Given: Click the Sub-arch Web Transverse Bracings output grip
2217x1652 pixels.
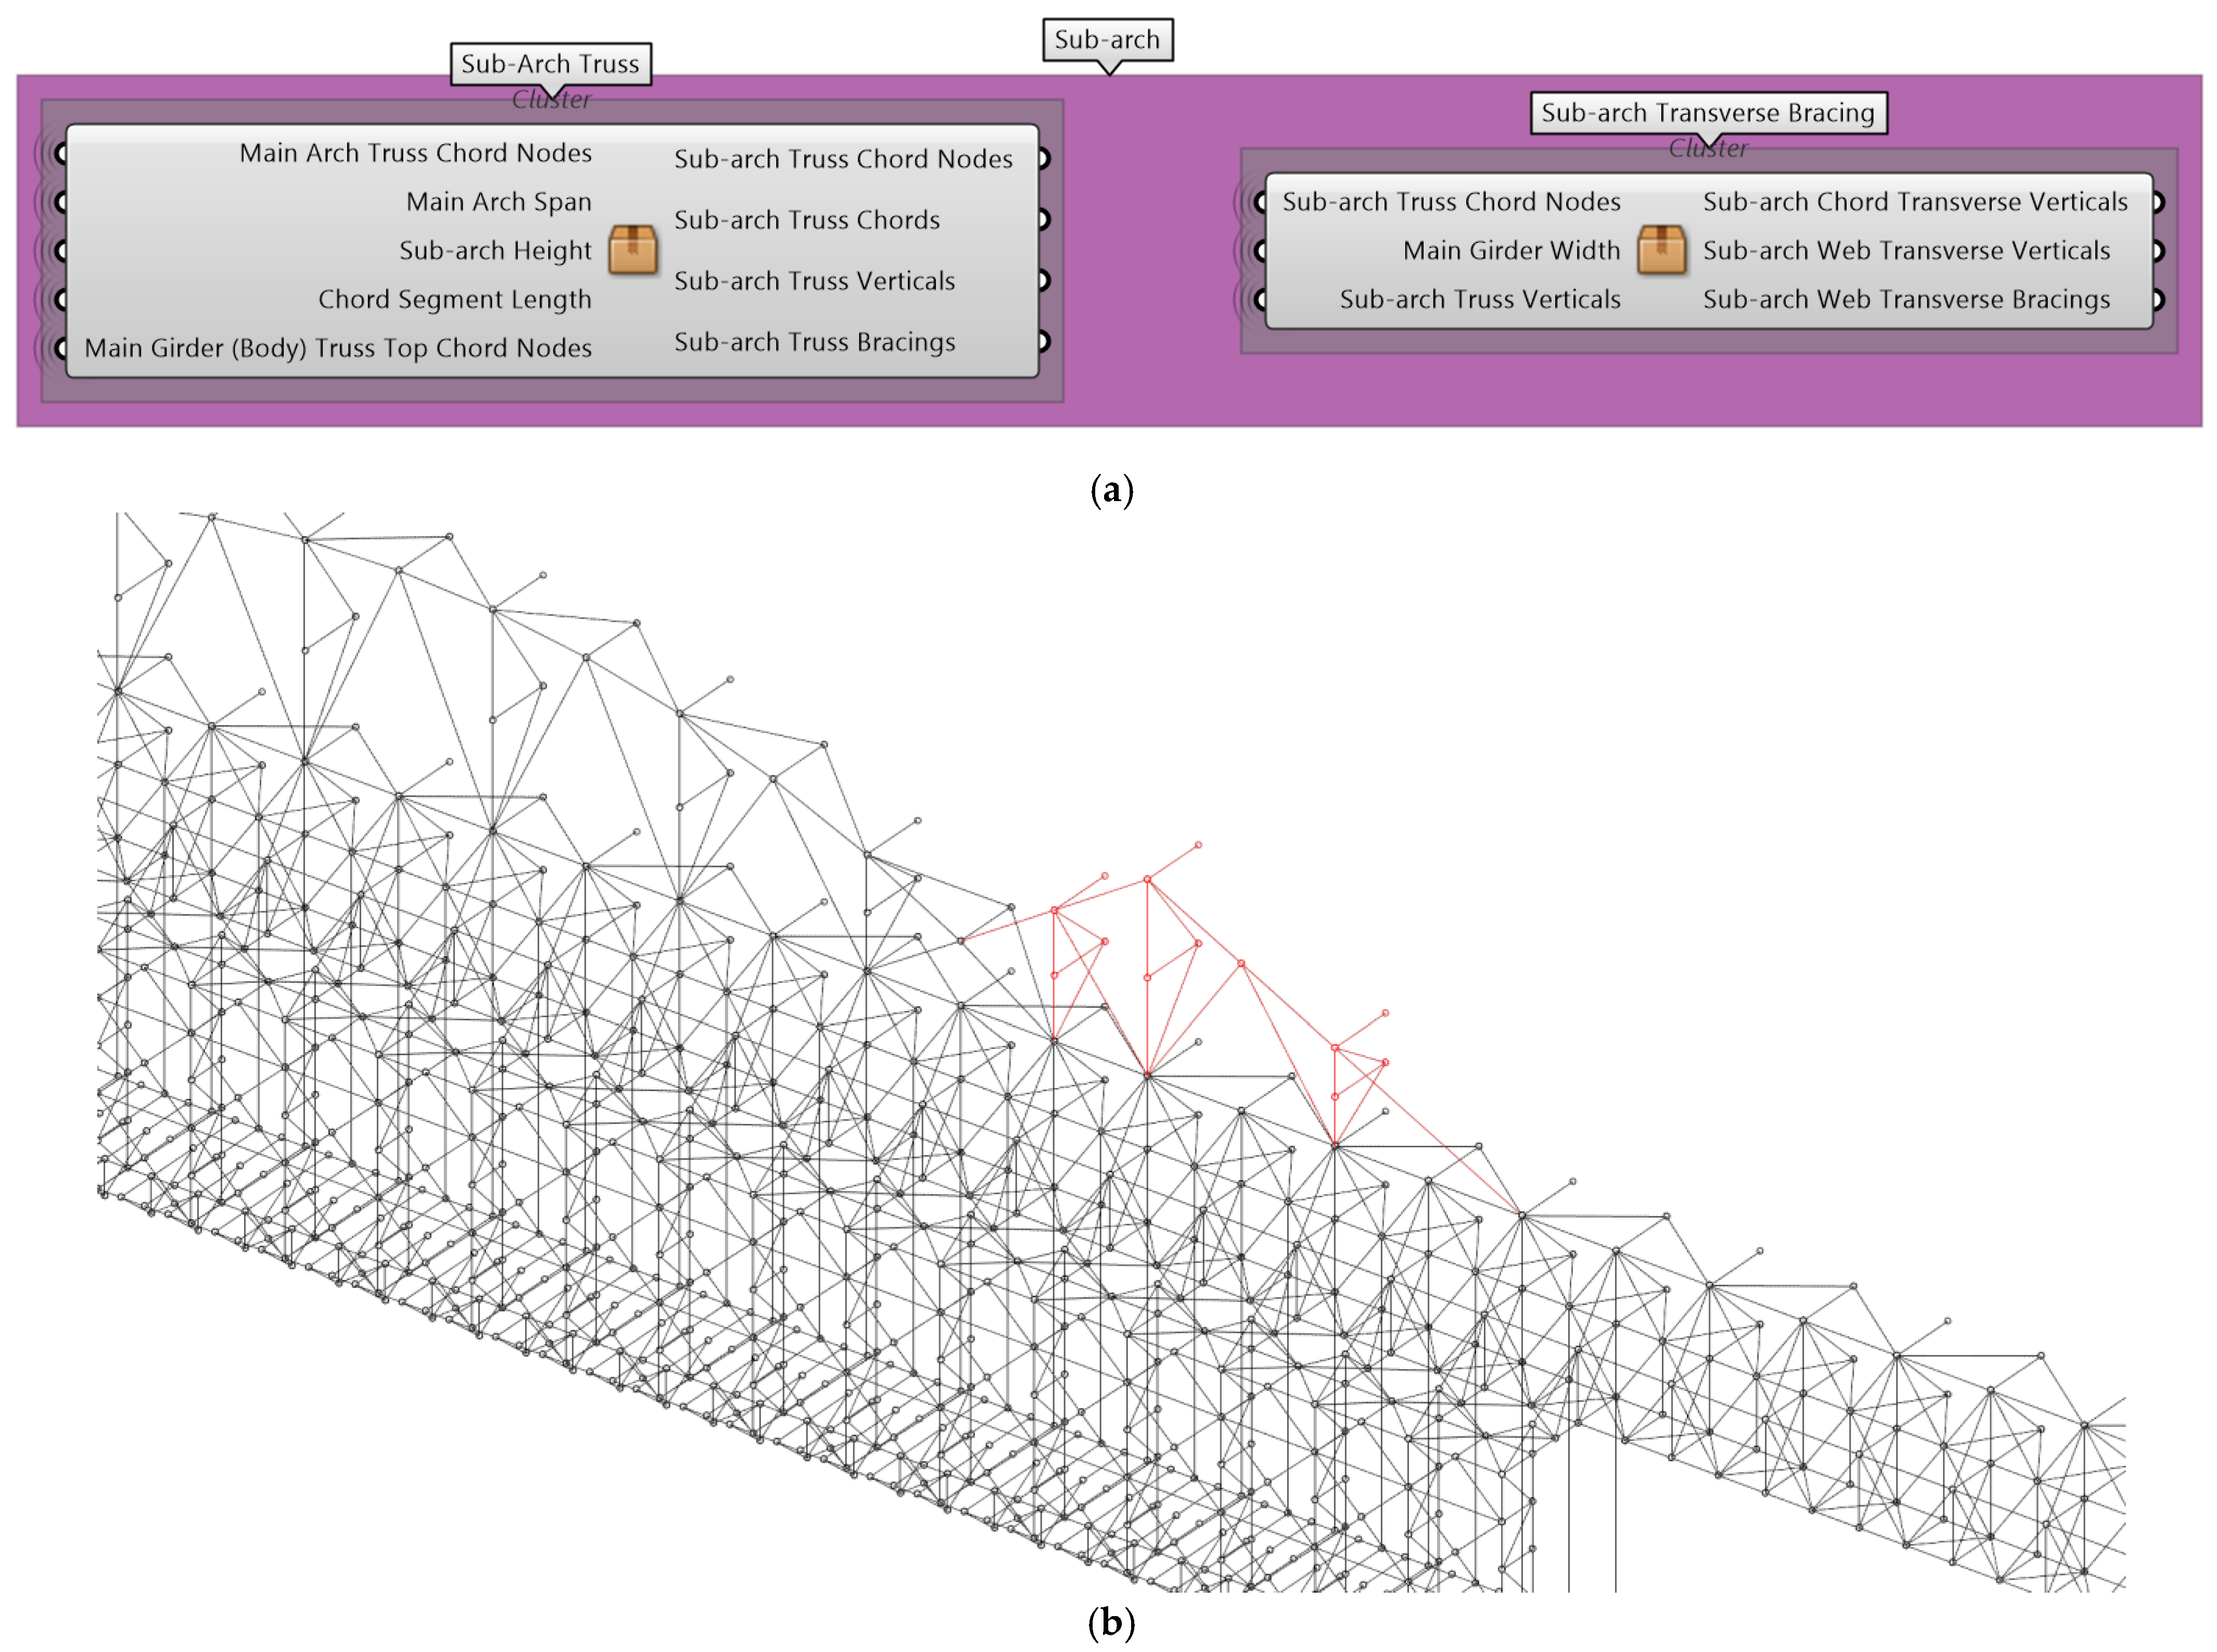Looking at the screenshot, I should 2157,299.
